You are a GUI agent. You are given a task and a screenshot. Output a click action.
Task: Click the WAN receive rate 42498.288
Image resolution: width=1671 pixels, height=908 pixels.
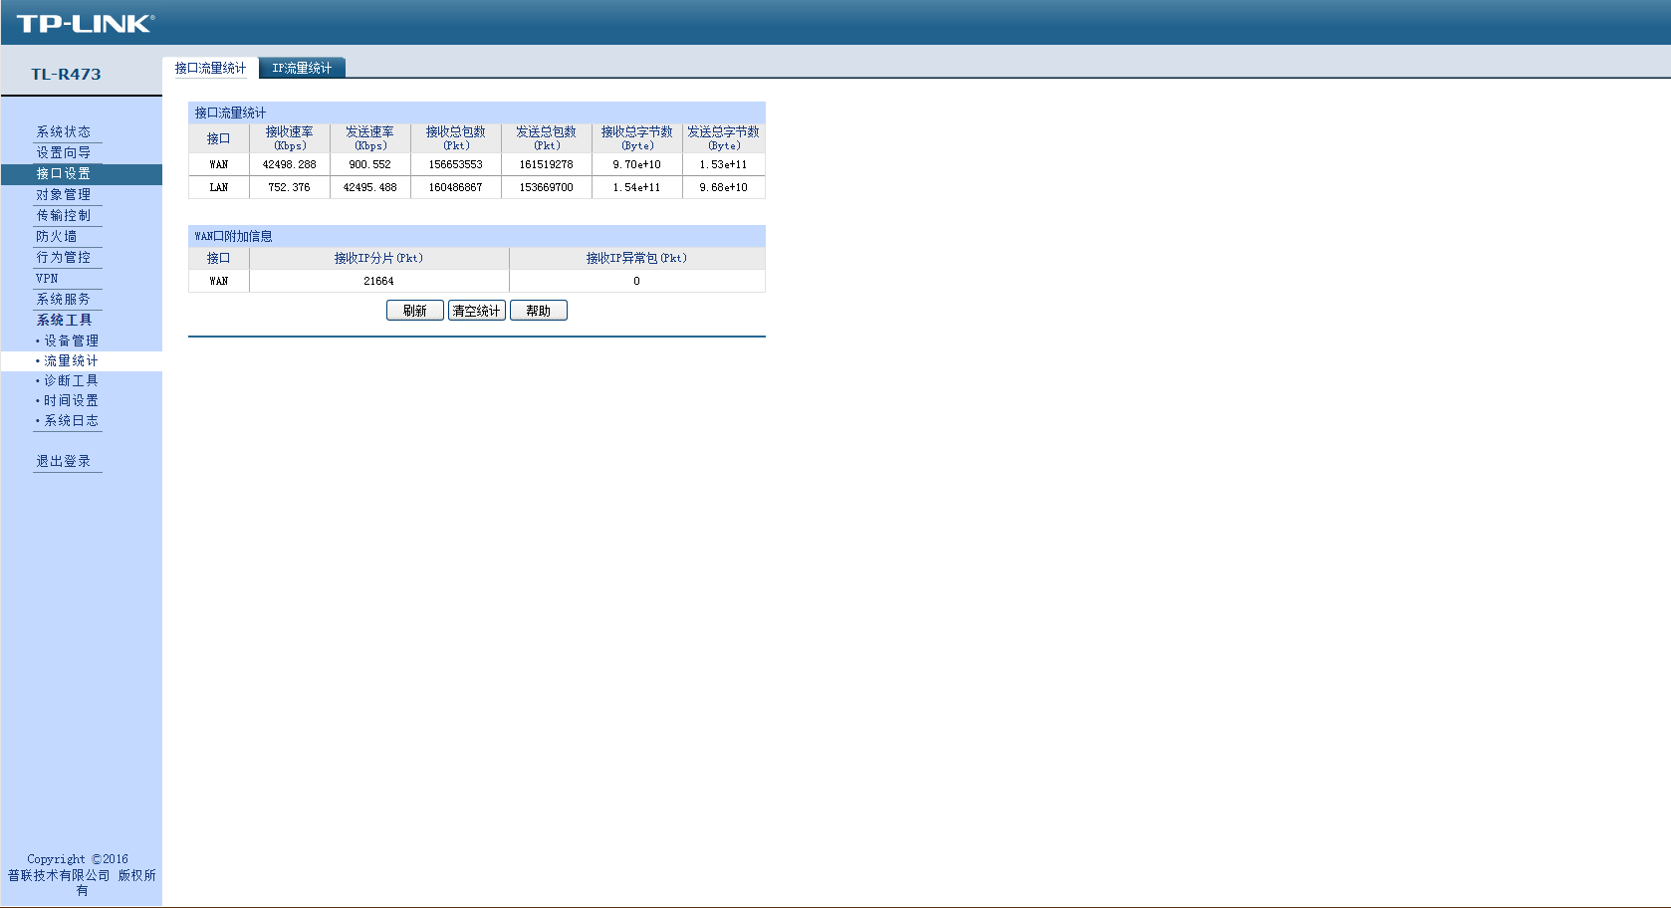pos(290,164)
